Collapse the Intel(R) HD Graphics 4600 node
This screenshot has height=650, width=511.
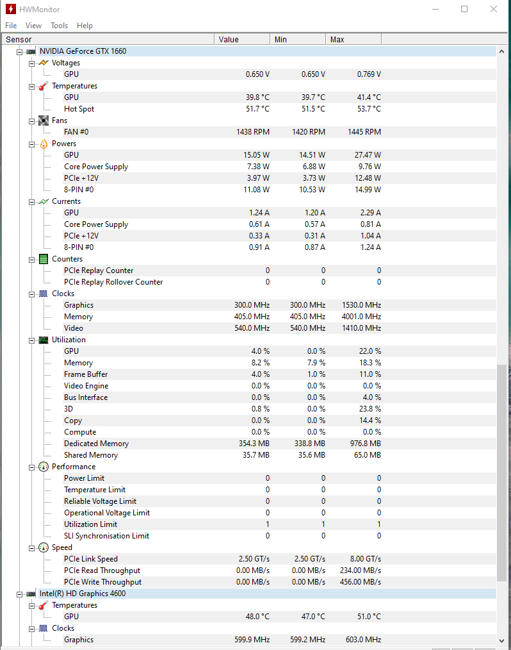(x=19, y=594)
